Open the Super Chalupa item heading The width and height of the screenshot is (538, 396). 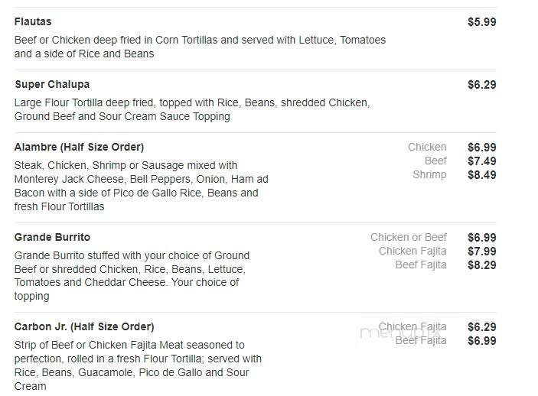tap(52, 85)
